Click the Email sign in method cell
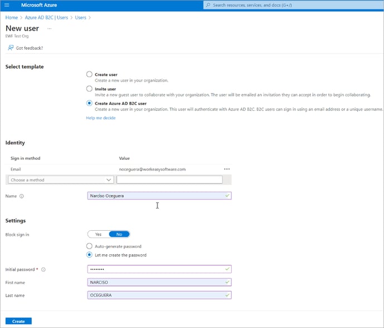Screen dimensions: 384x328 point(16,169)
